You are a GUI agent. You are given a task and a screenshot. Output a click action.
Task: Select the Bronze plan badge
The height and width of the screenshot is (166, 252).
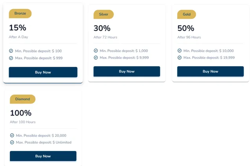pyautogui.click(x=20, y=14)
